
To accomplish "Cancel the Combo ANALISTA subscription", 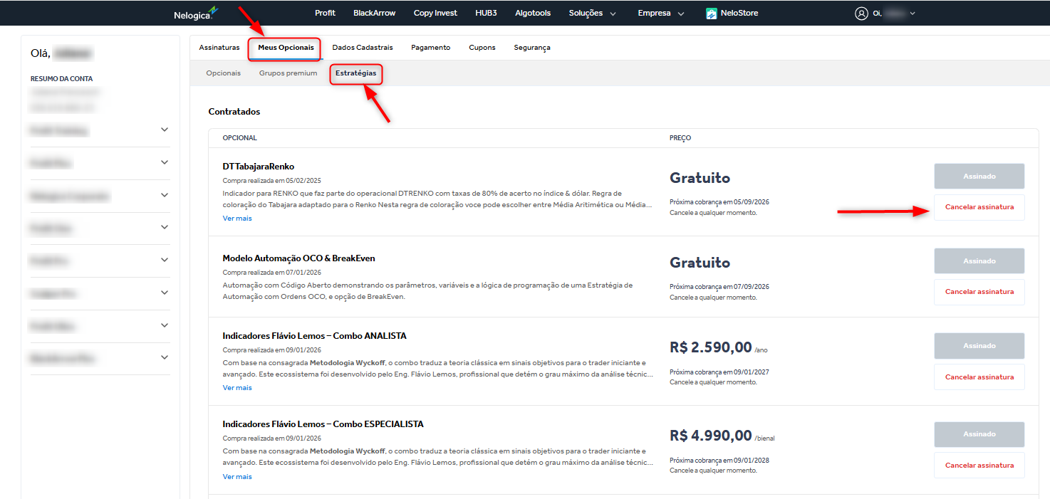I will click(979, 377).
